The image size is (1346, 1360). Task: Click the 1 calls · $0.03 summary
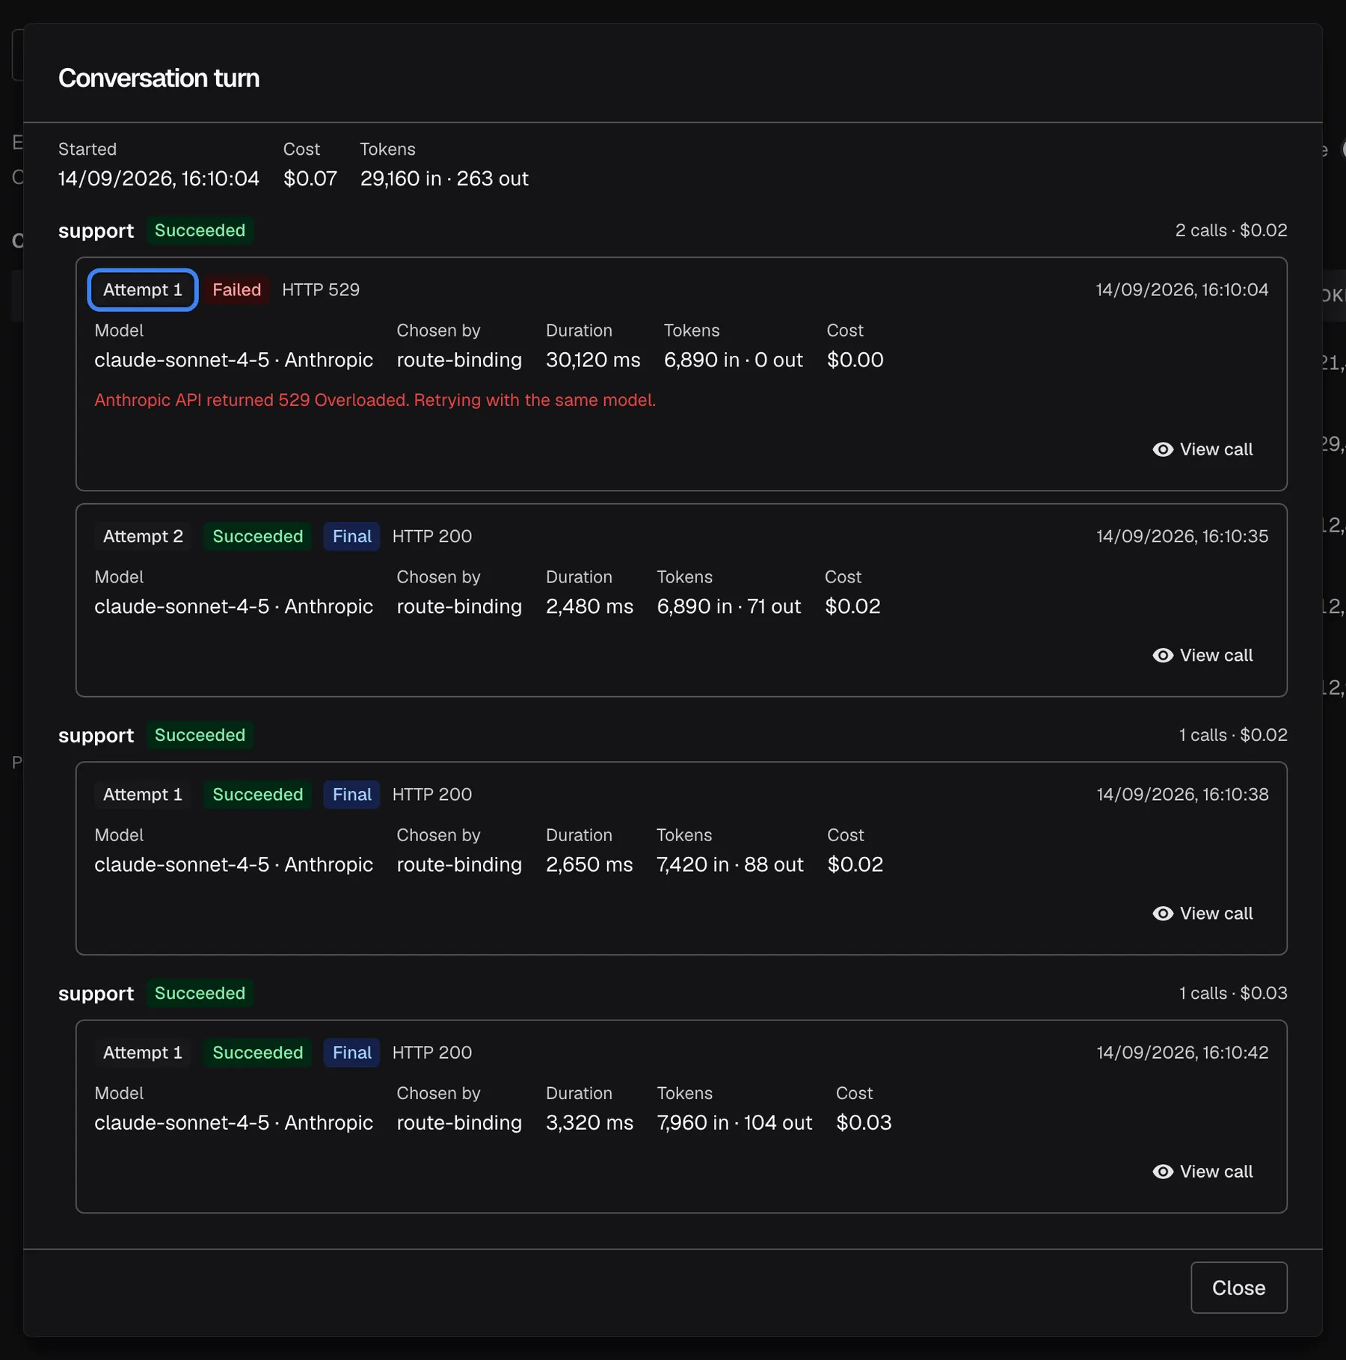1233,993
